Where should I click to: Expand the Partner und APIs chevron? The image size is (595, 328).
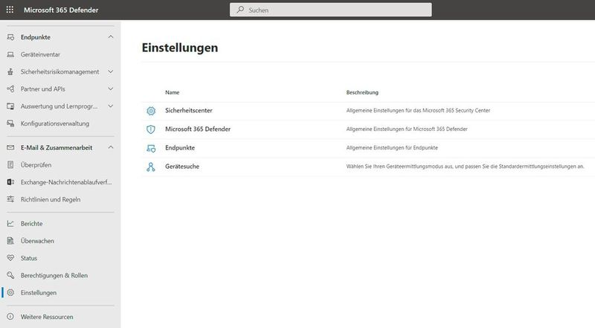(110, 89)
